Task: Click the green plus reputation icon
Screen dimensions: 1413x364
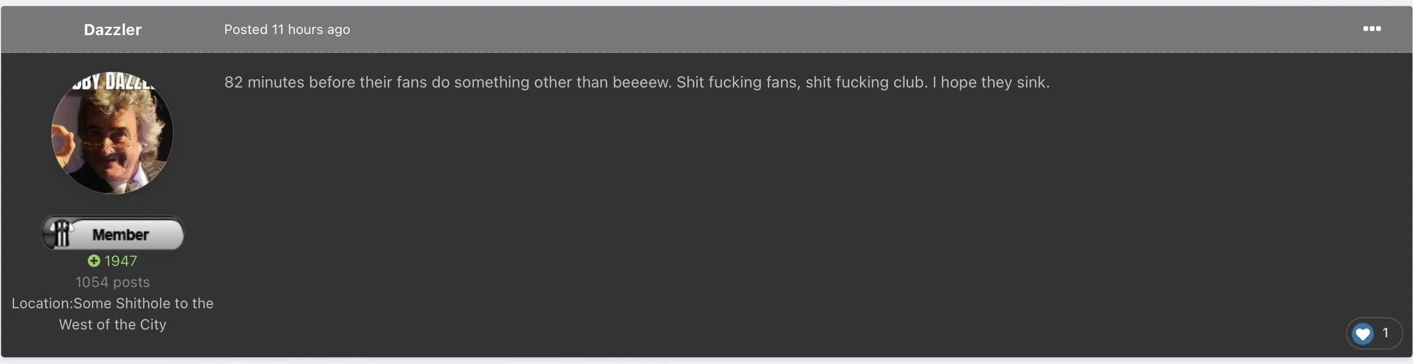Action: click(x=94, y=261)
